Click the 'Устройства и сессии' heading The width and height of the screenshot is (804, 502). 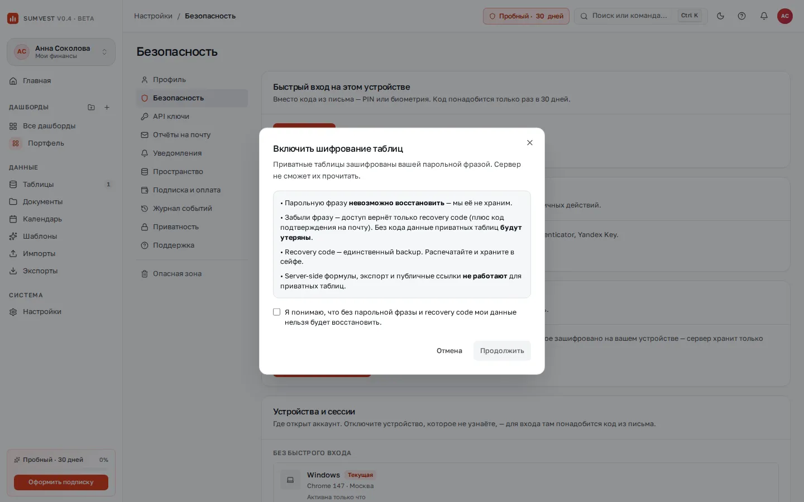pyautogui.click(x=314, y=412)
